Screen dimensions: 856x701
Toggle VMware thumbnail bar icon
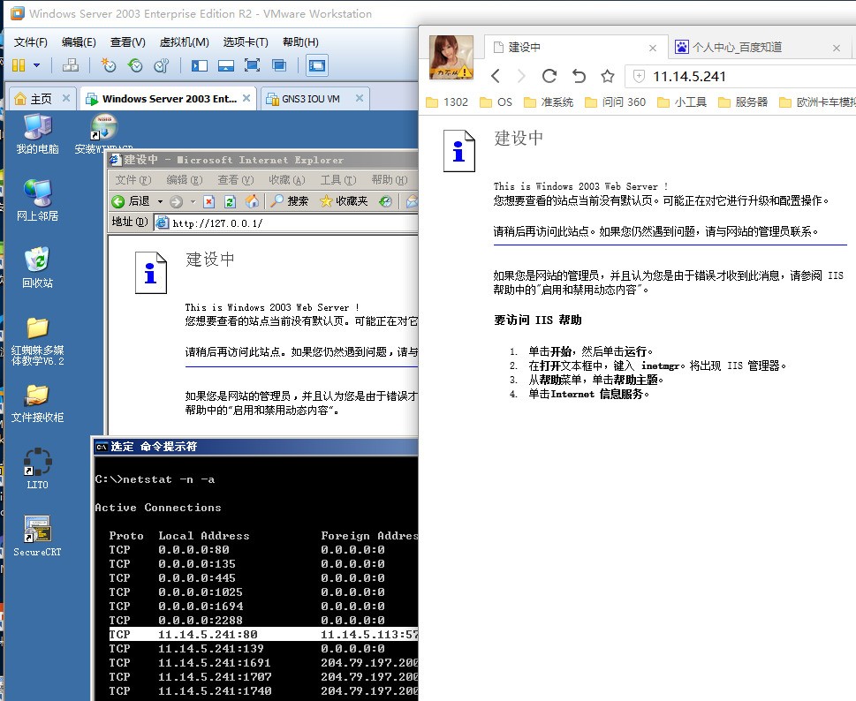[x=226, y=66]
